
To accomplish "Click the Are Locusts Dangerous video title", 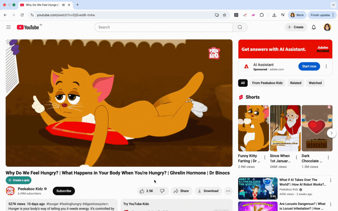I will (303, 206).
